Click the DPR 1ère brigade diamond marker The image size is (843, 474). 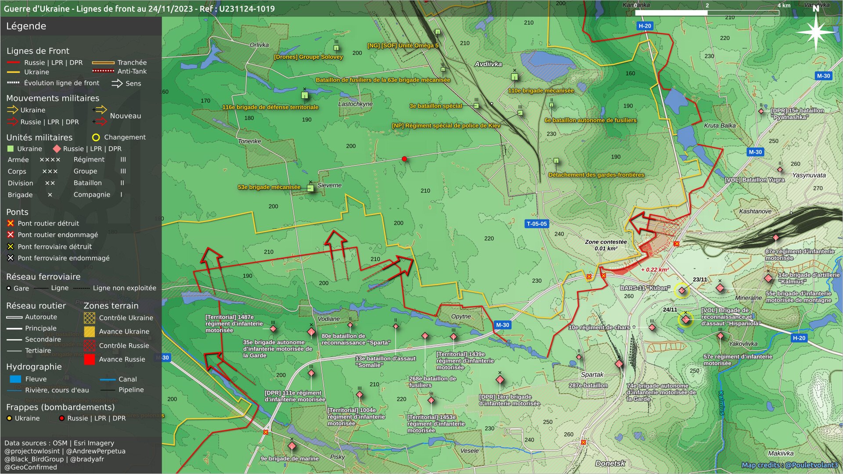pyautogui.click(x=500, y=380)
